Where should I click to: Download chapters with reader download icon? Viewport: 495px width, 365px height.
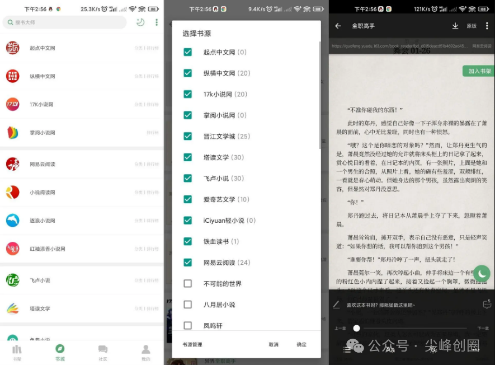click(455, 26)
